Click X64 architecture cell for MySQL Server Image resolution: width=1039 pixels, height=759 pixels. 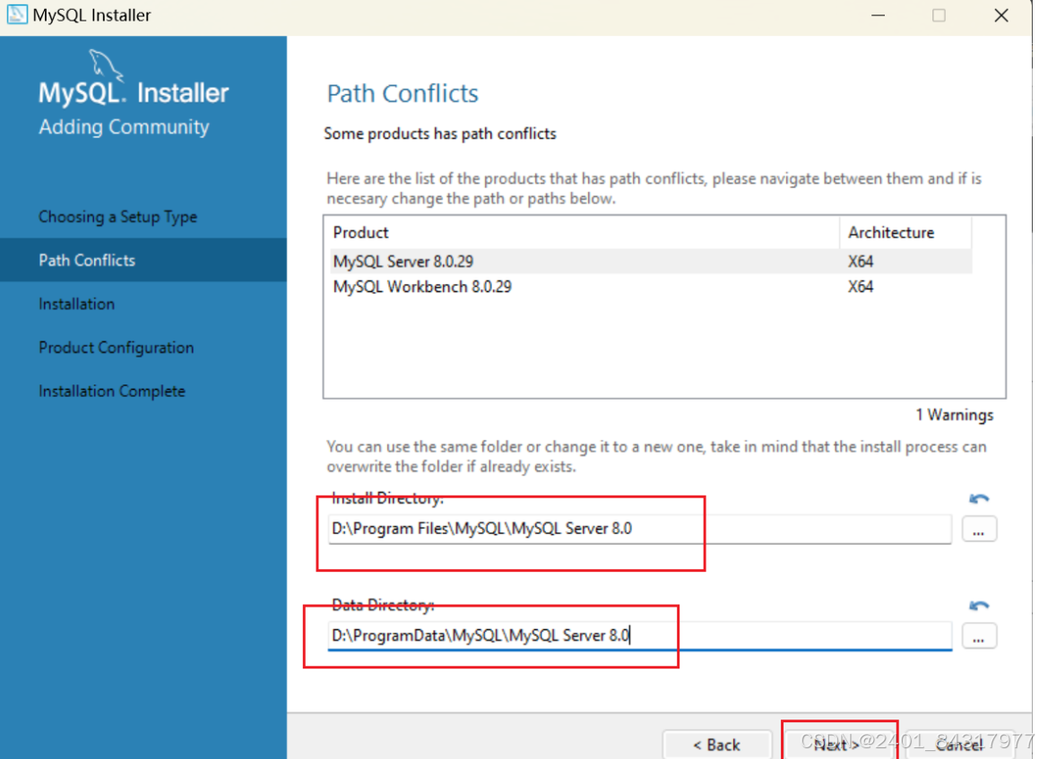pos(861,261)
